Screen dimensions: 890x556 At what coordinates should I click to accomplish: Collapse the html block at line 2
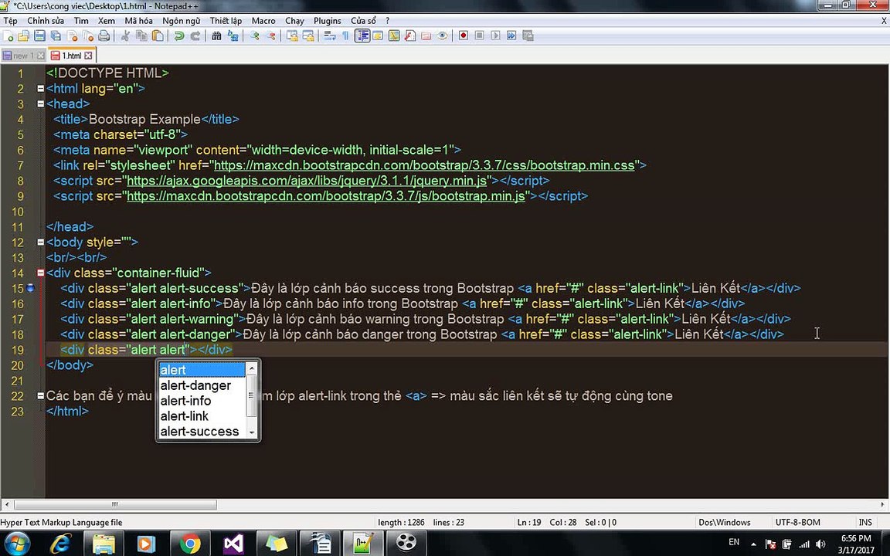pyautogui.click(x=40, y=89)
